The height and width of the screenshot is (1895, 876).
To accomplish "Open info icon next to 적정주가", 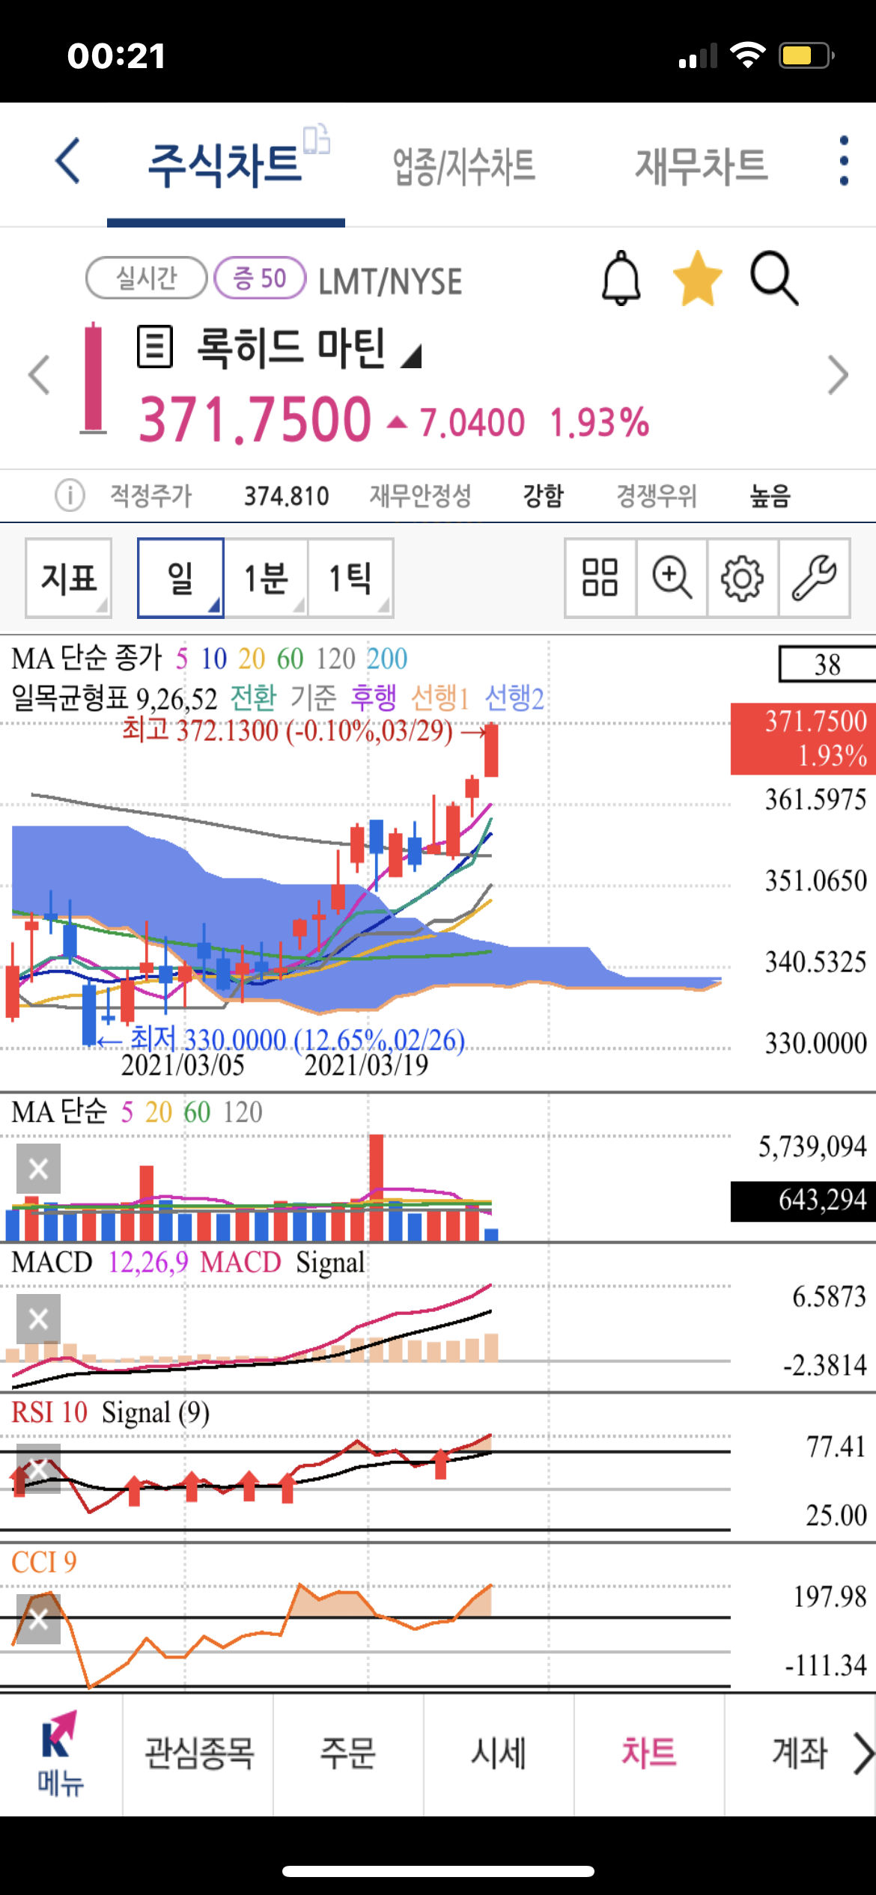I will (70, 495).
